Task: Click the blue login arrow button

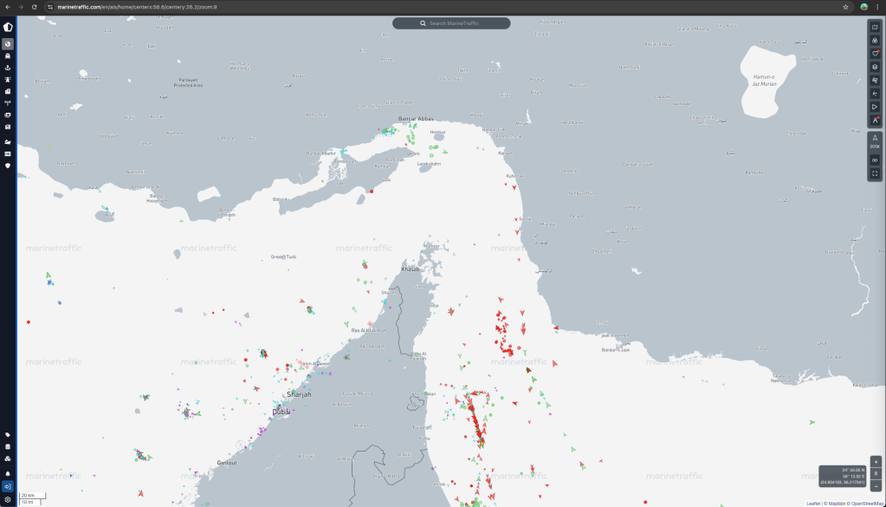Action: [8, 486]
